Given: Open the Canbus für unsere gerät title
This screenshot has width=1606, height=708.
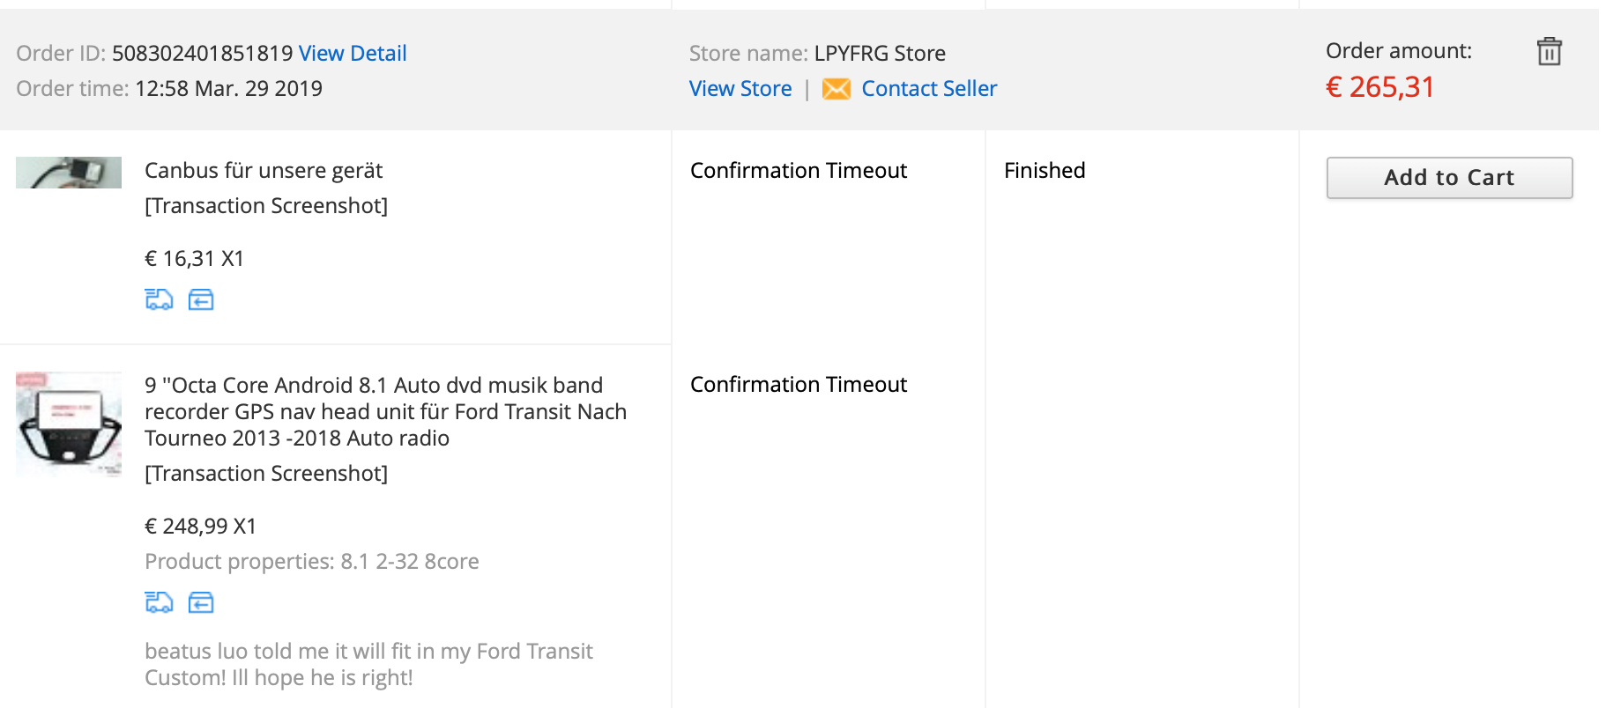Looking at the screenshot, I should (264, 170).
